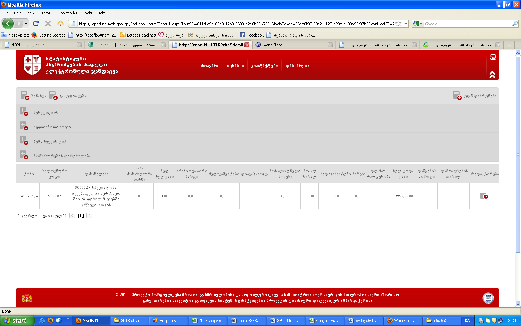Go to next page in table pager
This screenshot has height=326, width=521.
pos(89,216)
